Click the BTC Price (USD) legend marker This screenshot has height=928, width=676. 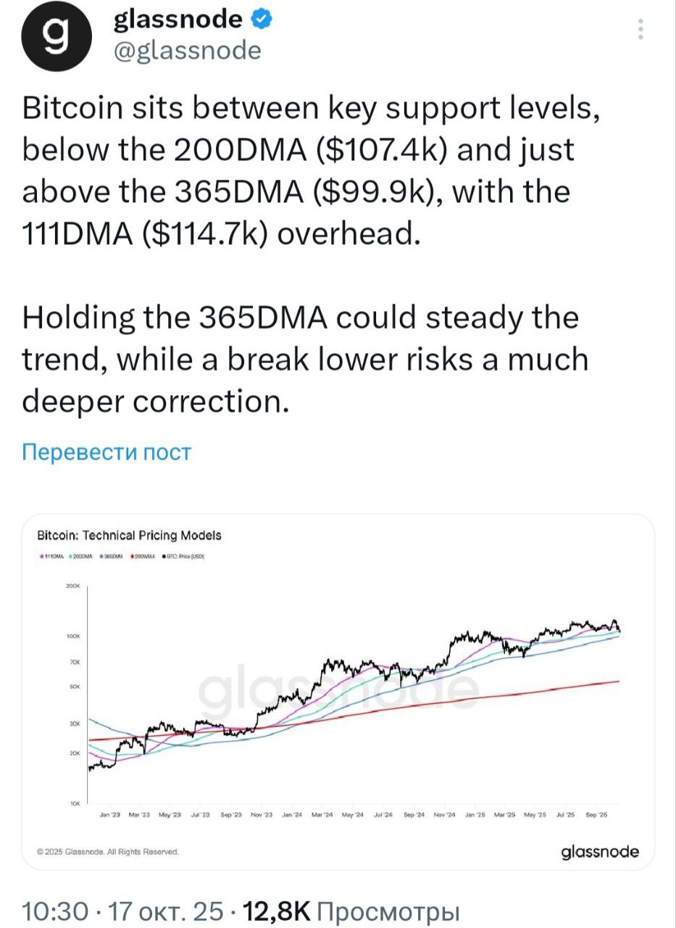pos(163,557)
